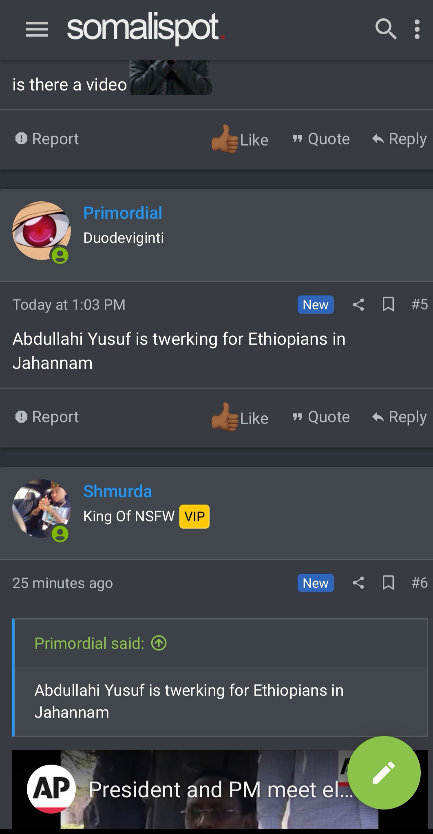Open the hamburger navigation menu

(37, 30)
